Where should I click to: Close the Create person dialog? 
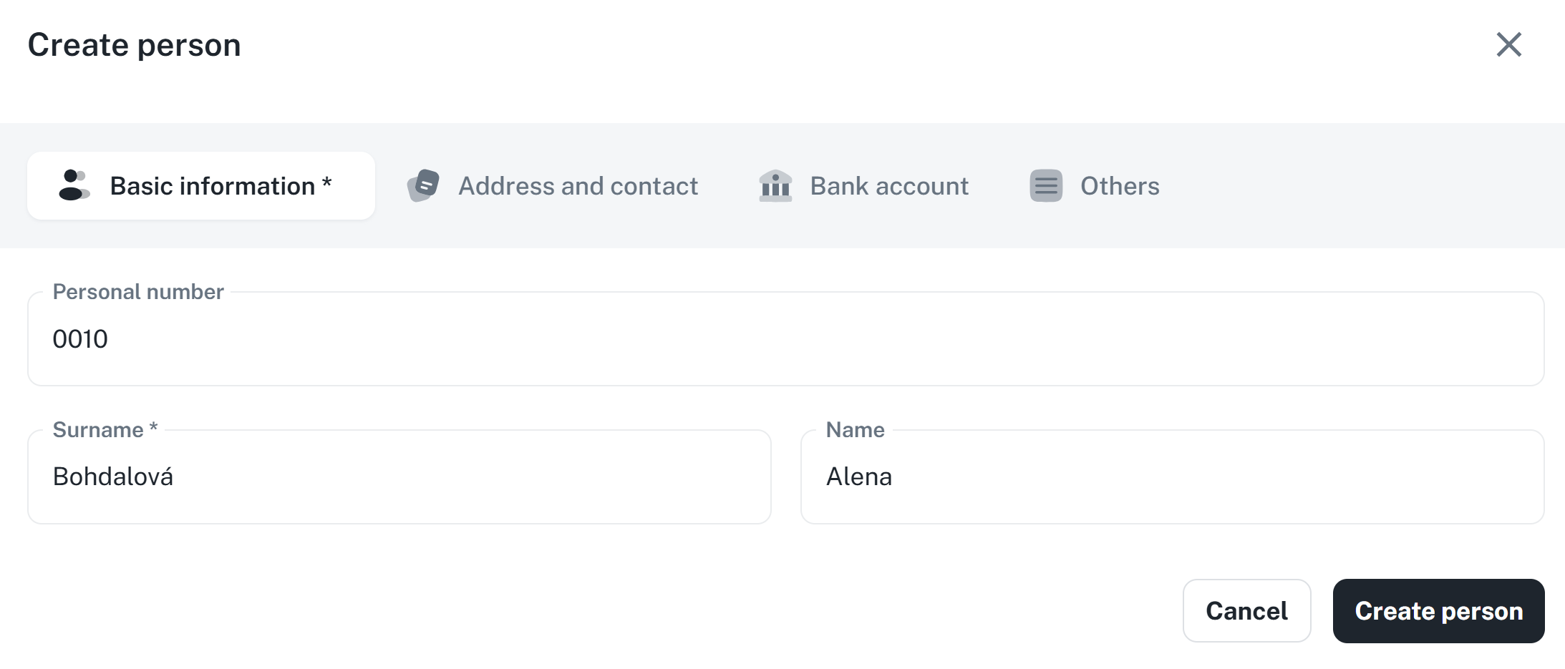click(1508, 44)
